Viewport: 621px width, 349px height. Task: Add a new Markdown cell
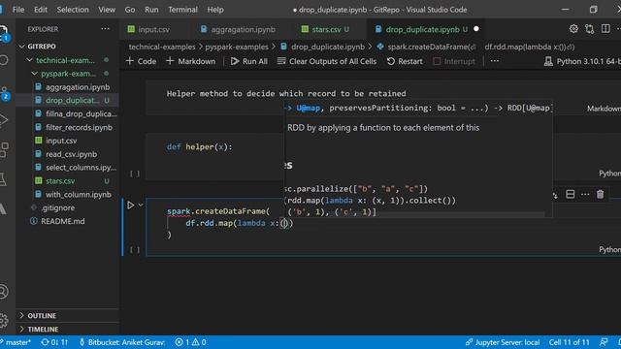click(x=191, y=61)
